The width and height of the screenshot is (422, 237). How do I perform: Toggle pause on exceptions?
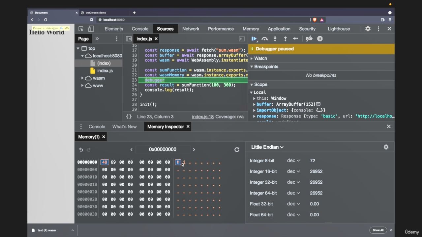[320, 39]
